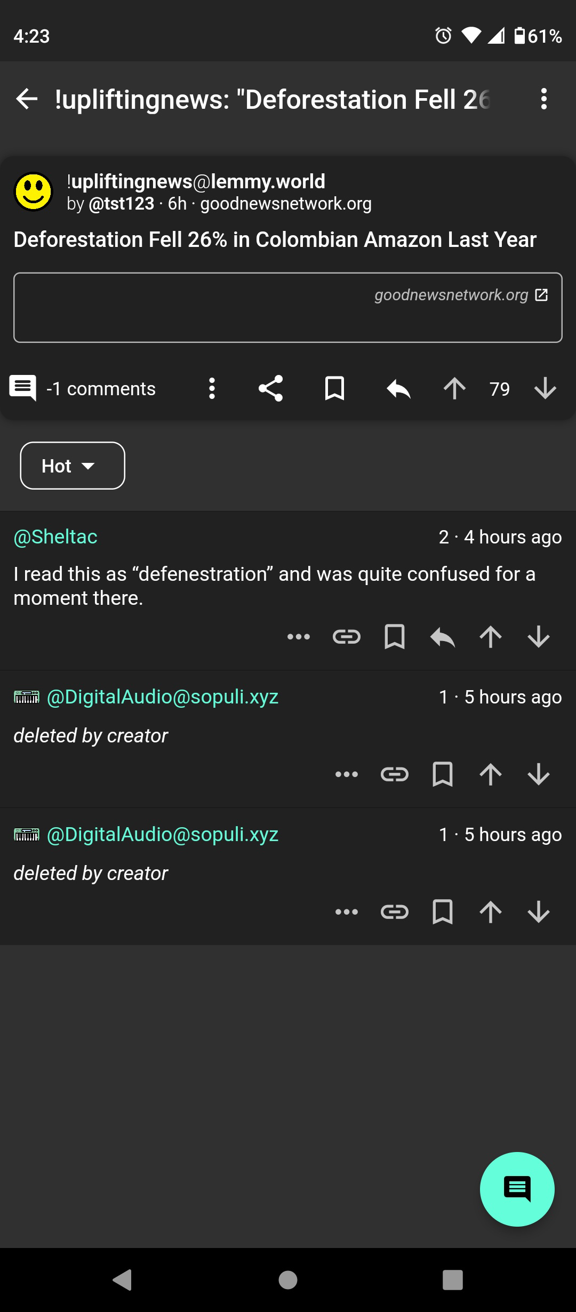Open the goodnewsnetwork.org link card
576x1312 pixels.
click(x=288, y=308)
